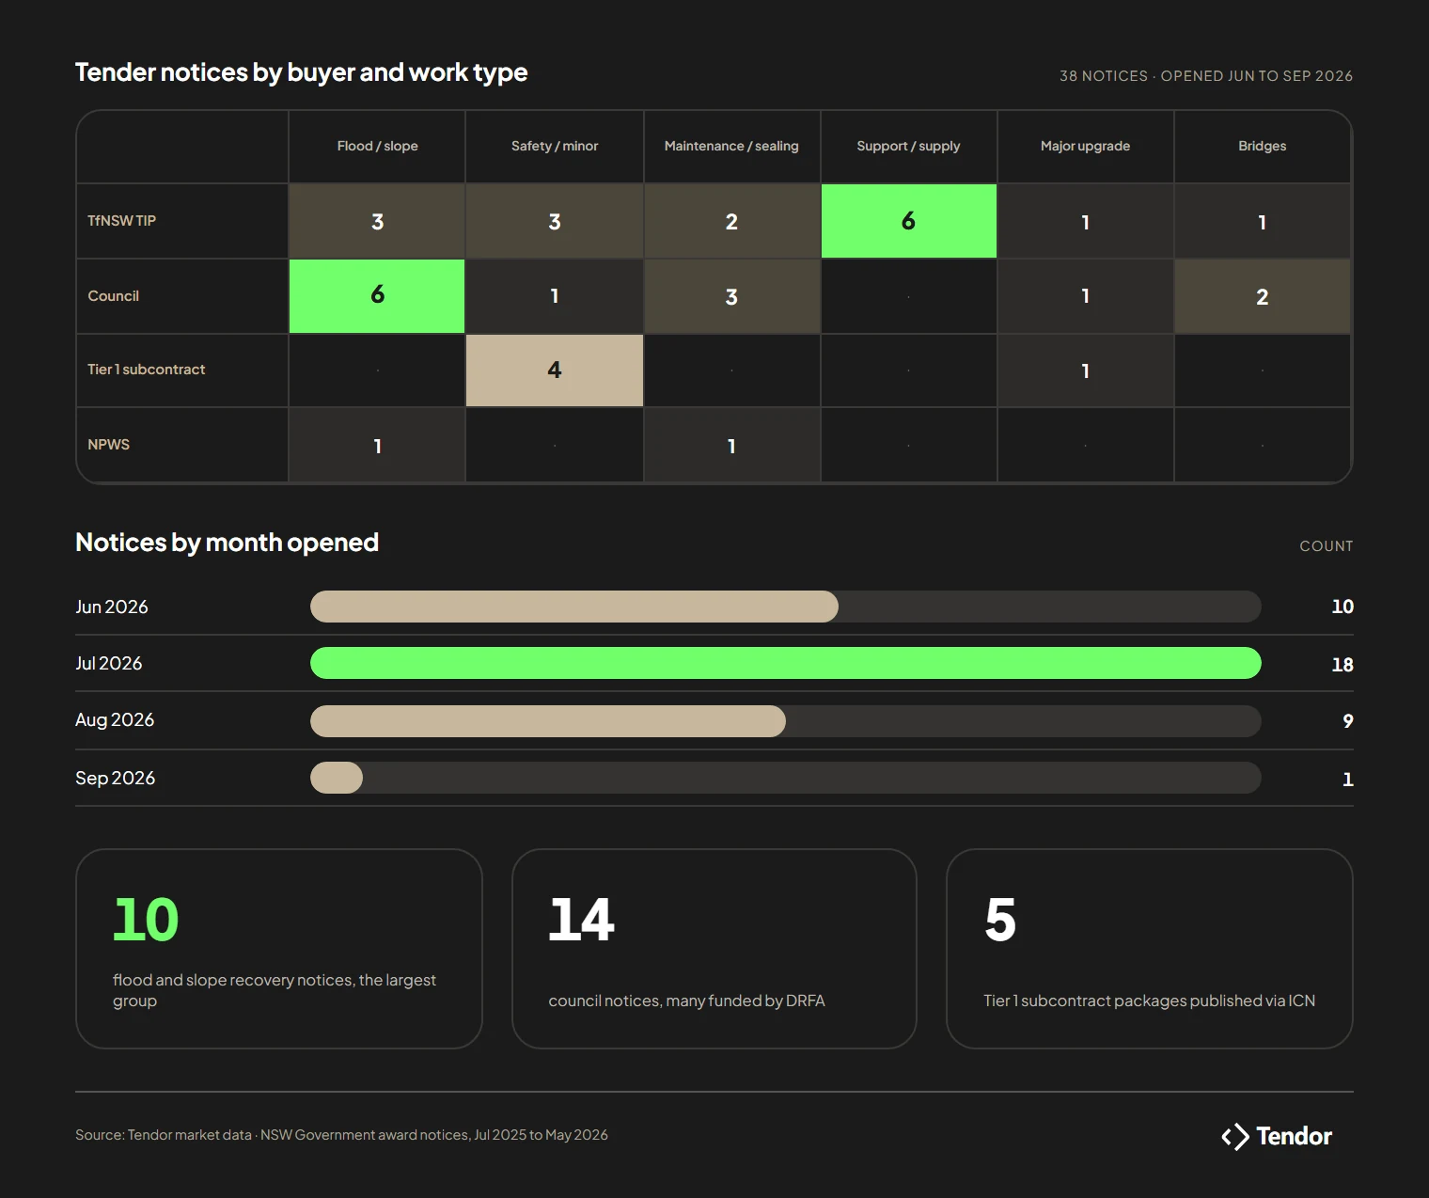
Task: Click the TfNSW TIP row label
Action: tap(121, 221)
